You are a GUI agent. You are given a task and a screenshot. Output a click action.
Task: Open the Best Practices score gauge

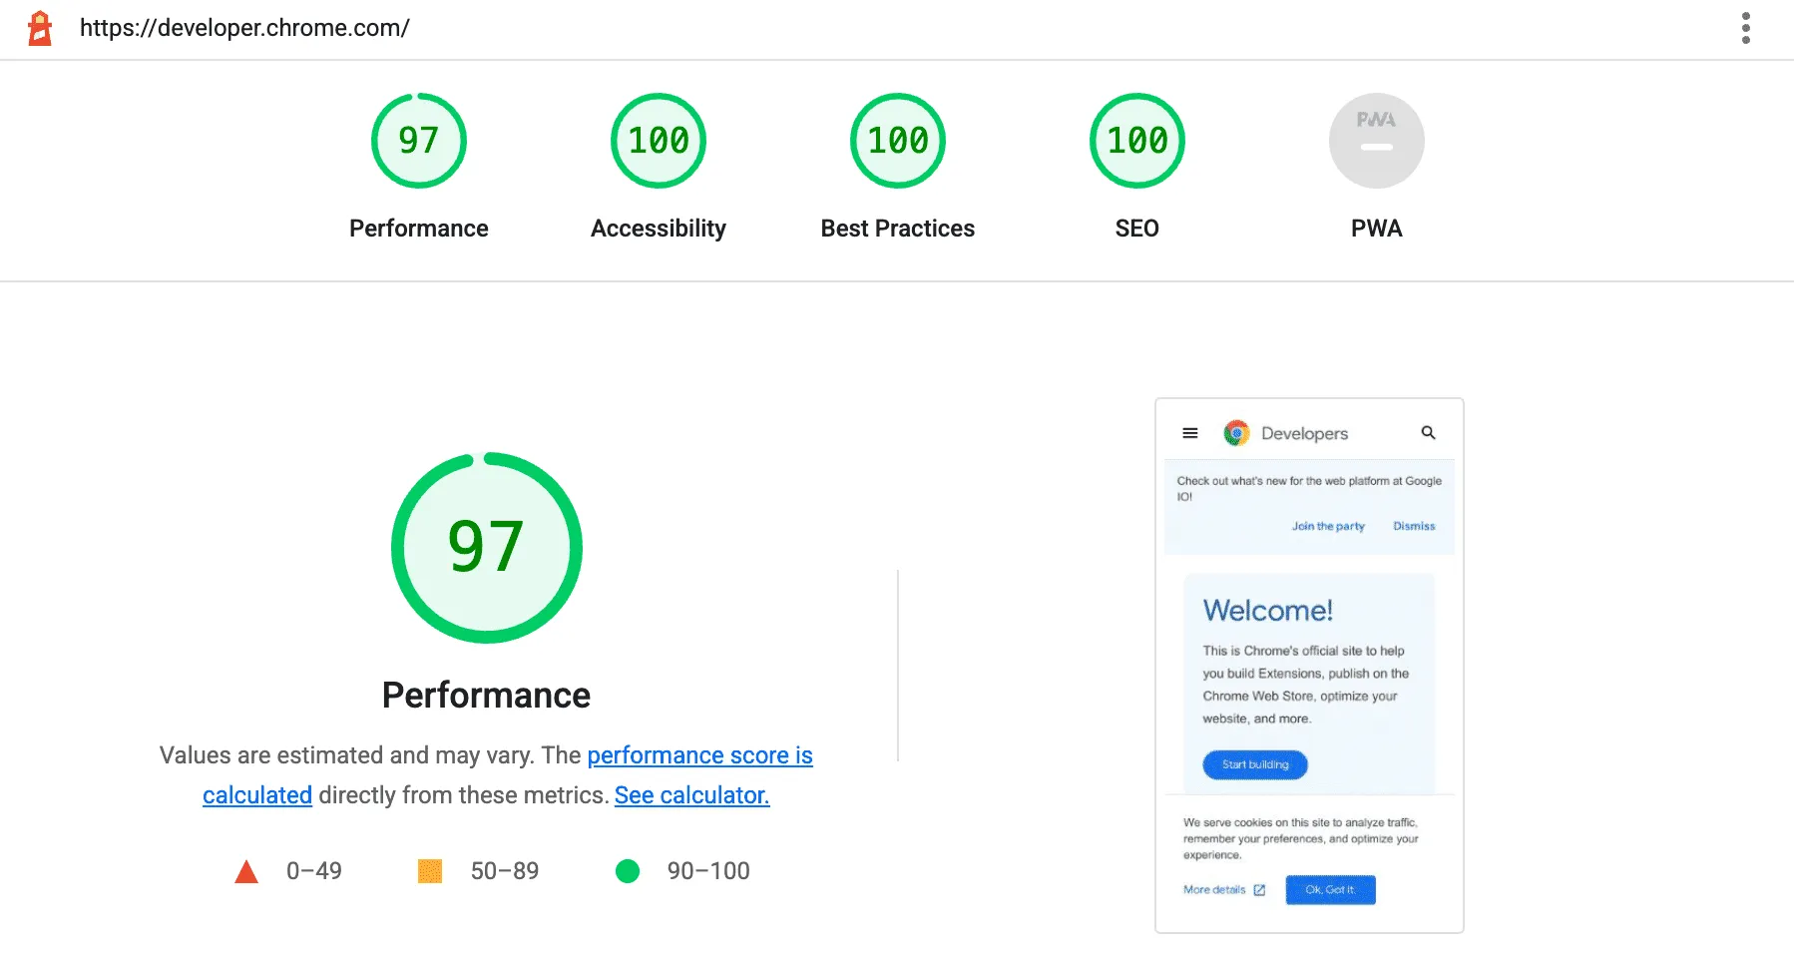(x=897, y=141)
